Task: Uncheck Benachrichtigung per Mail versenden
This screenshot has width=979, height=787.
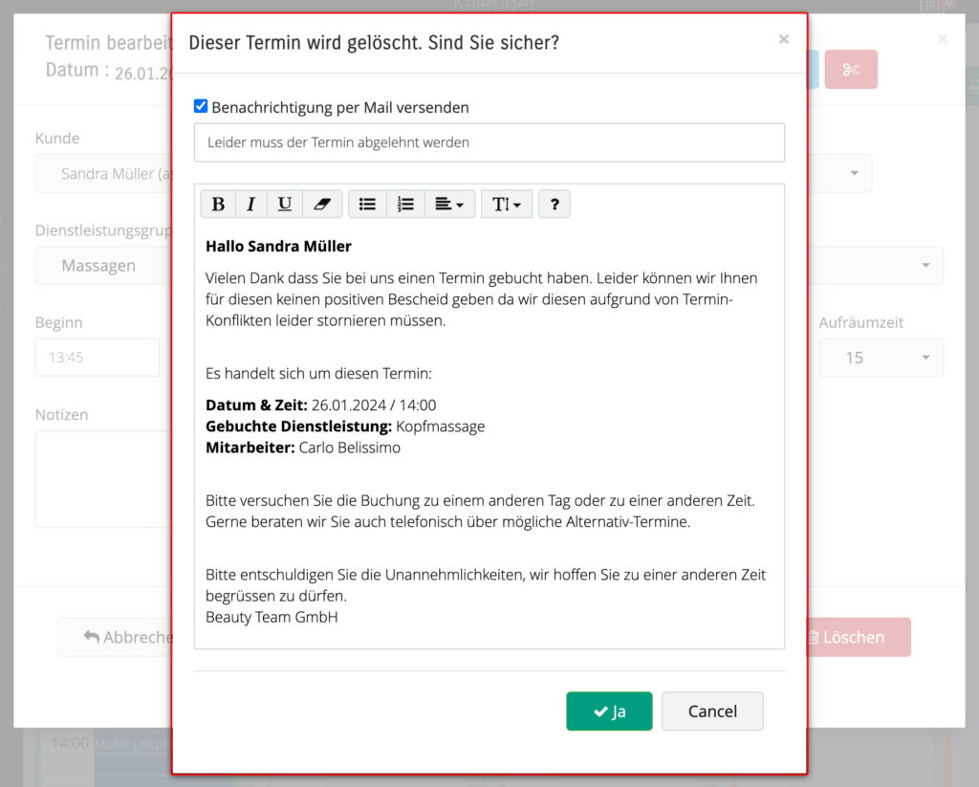Action: click(201, 106)
